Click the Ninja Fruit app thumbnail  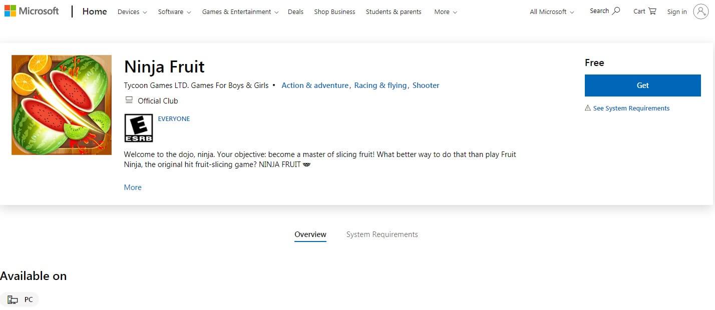pos(62,105)
